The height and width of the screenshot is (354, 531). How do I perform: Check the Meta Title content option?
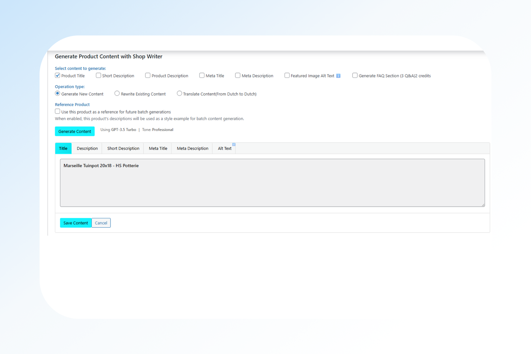[x=202, y=75]
